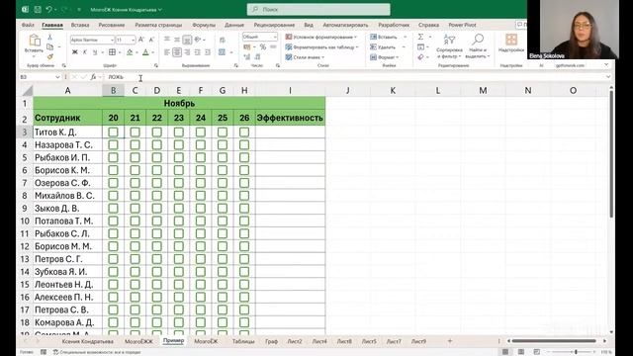Viewport: 633px width, 356px height.
Task: Open the Name Box dropdown arrow
Action: (x=57, y=77)
